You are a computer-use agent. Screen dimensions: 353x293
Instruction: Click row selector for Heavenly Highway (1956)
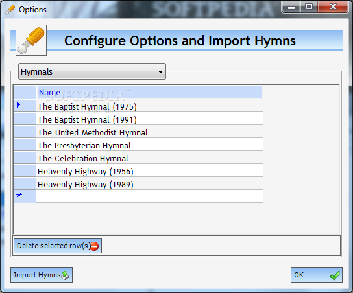(25, 170)
